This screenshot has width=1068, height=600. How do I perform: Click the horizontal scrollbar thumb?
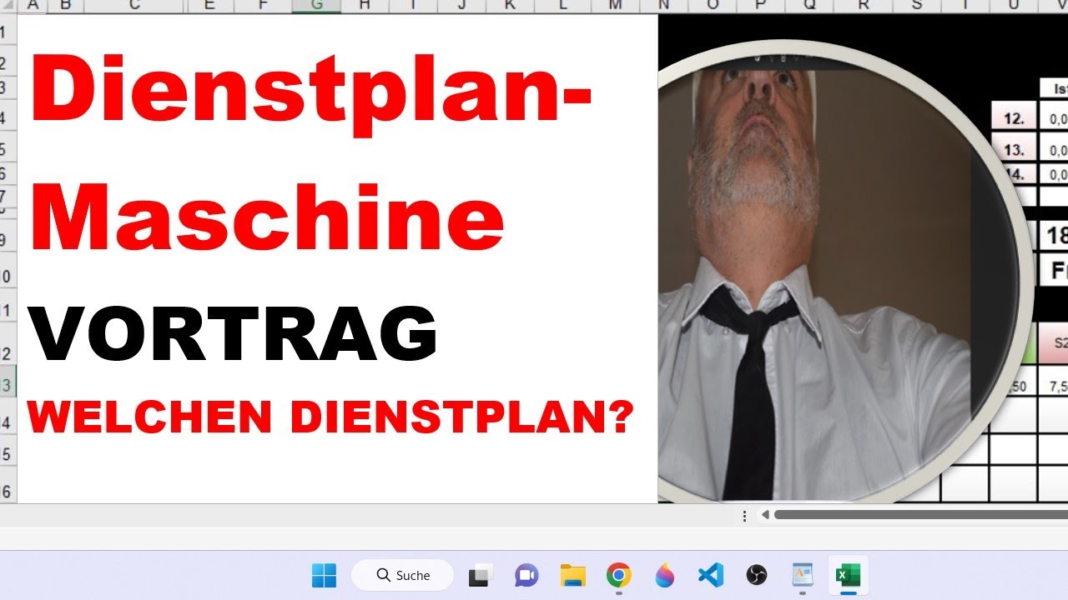tap(920, 515)
